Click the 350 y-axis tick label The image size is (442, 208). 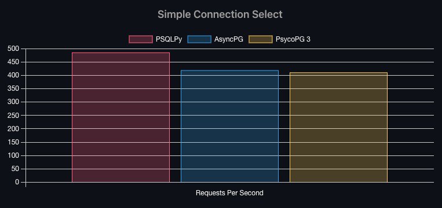13,89
